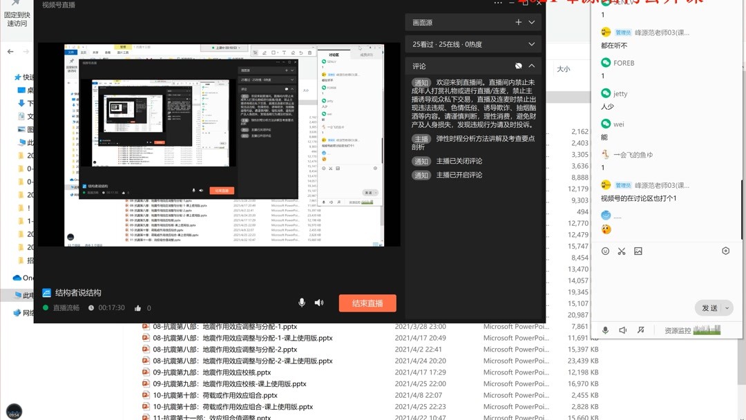Screen dimensions: 746x420
Task: Click the insert image icon in chat panel
Action: (x=638, y=251)
